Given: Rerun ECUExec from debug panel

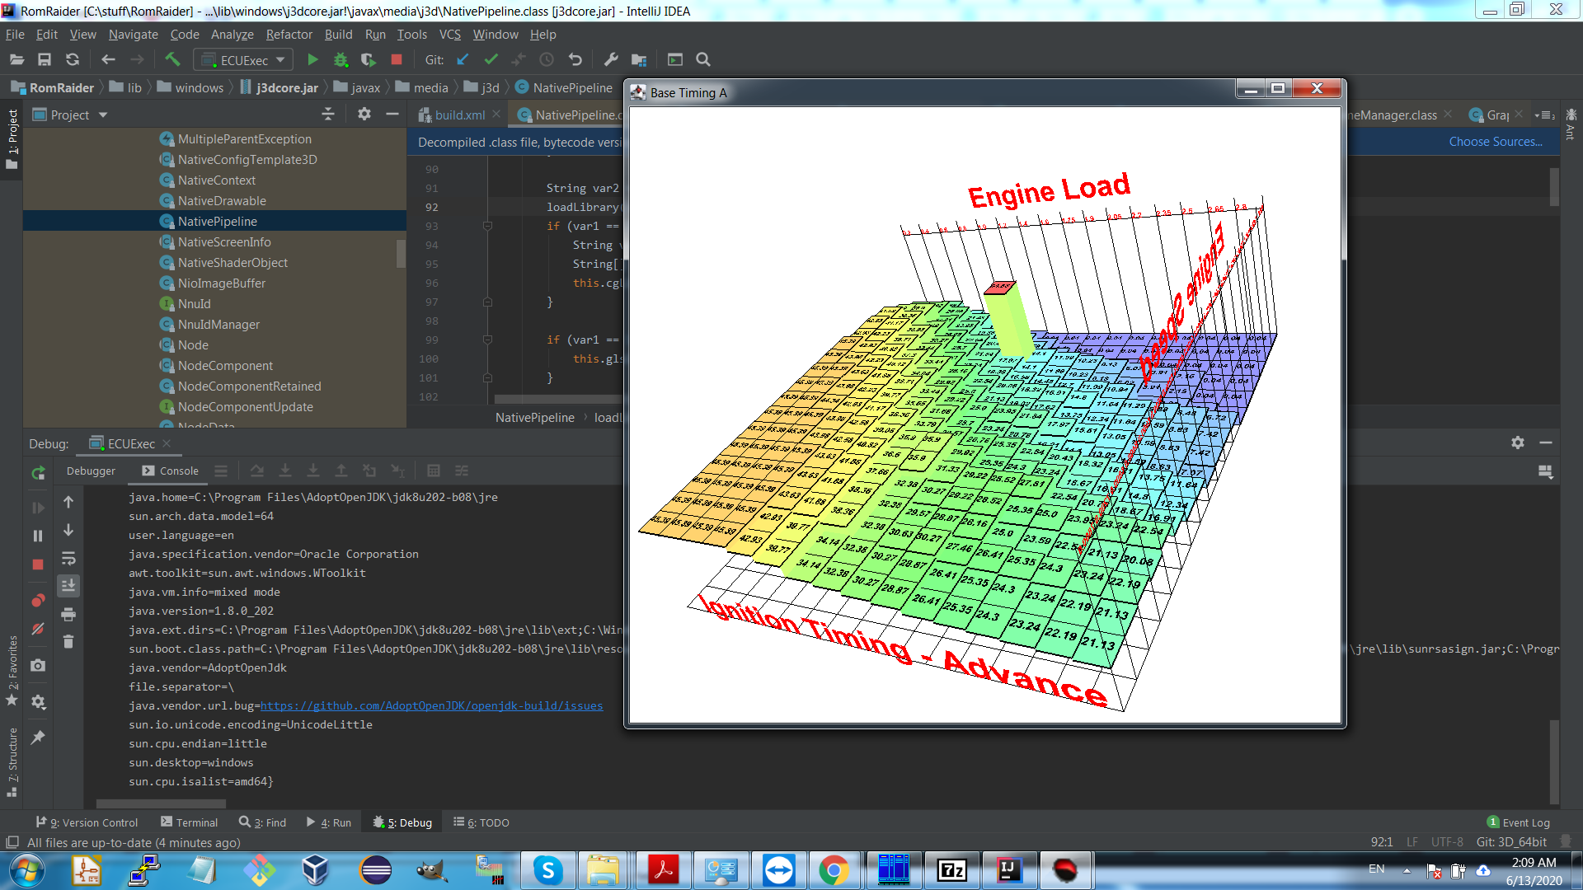Looking at the screenshot, I should click(x=38, y=473).
